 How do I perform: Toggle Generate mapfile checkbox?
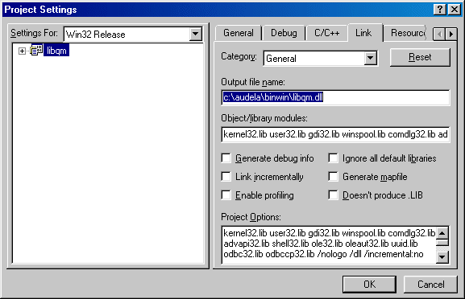[333, 177]
